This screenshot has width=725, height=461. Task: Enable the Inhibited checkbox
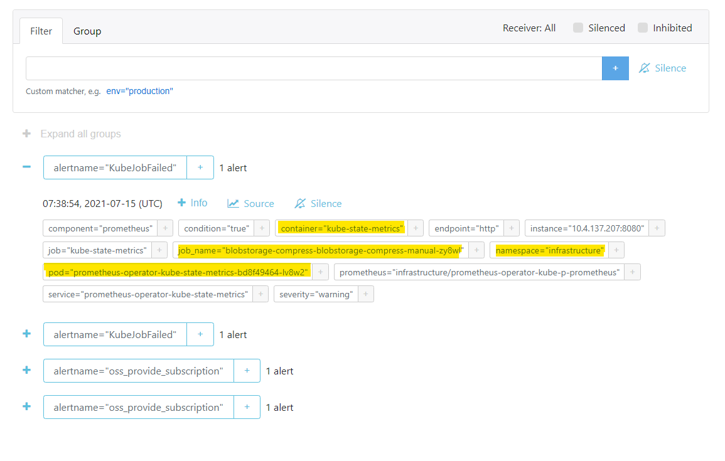(643, 28)
